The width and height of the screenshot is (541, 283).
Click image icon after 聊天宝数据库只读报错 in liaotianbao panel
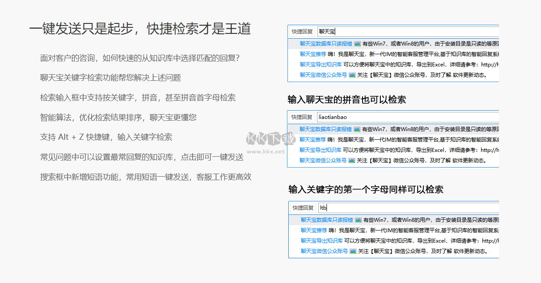(x=357, y=129)
